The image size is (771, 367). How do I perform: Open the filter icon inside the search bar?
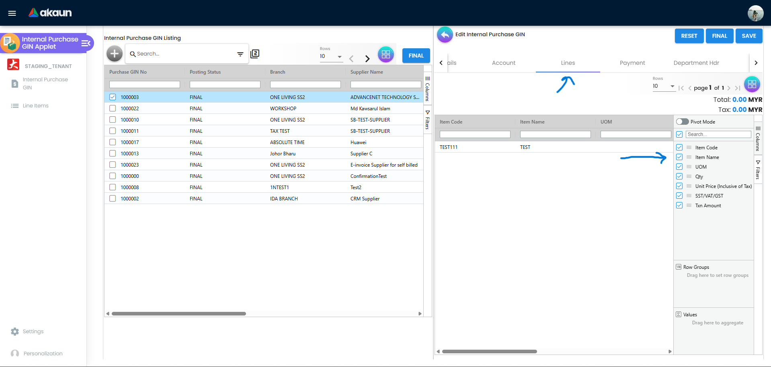(x=240, y=54)
